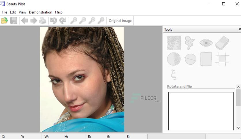This screenshot has height=139, width=241.
Task: Select the Eraser tool
Action: tap(222, 43)
